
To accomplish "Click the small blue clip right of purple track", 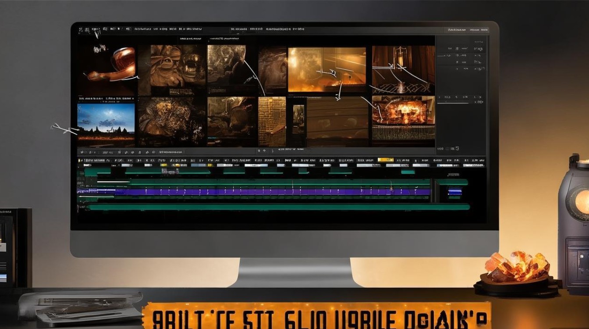I will click(x=454, y=191).
